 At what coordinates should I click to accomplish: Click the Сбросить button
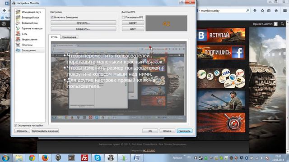pyautogui.click(x=22, y=131)
